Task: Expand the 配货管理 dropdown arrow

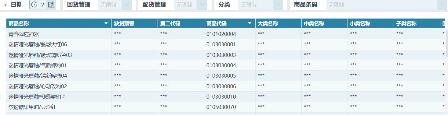Action: (202, 5)
